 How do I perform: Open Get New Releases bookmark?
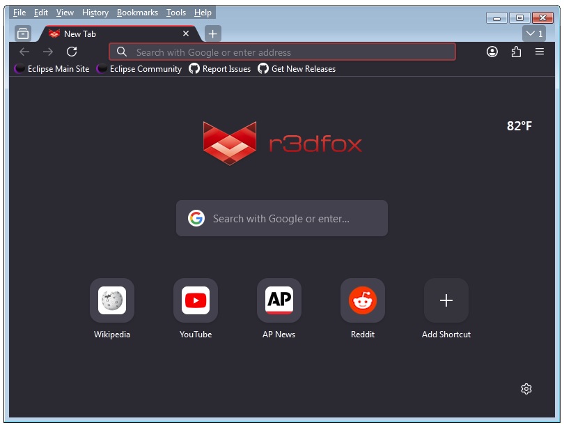pos(297,69)
